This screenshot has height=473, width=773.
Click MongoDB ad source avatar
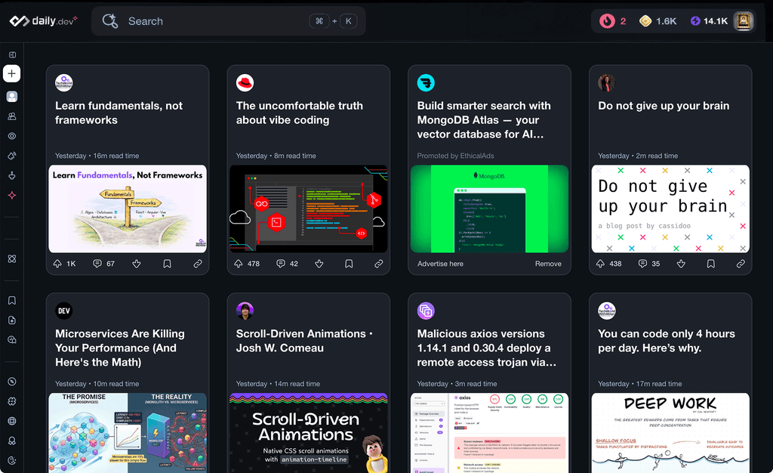point(426,83)
